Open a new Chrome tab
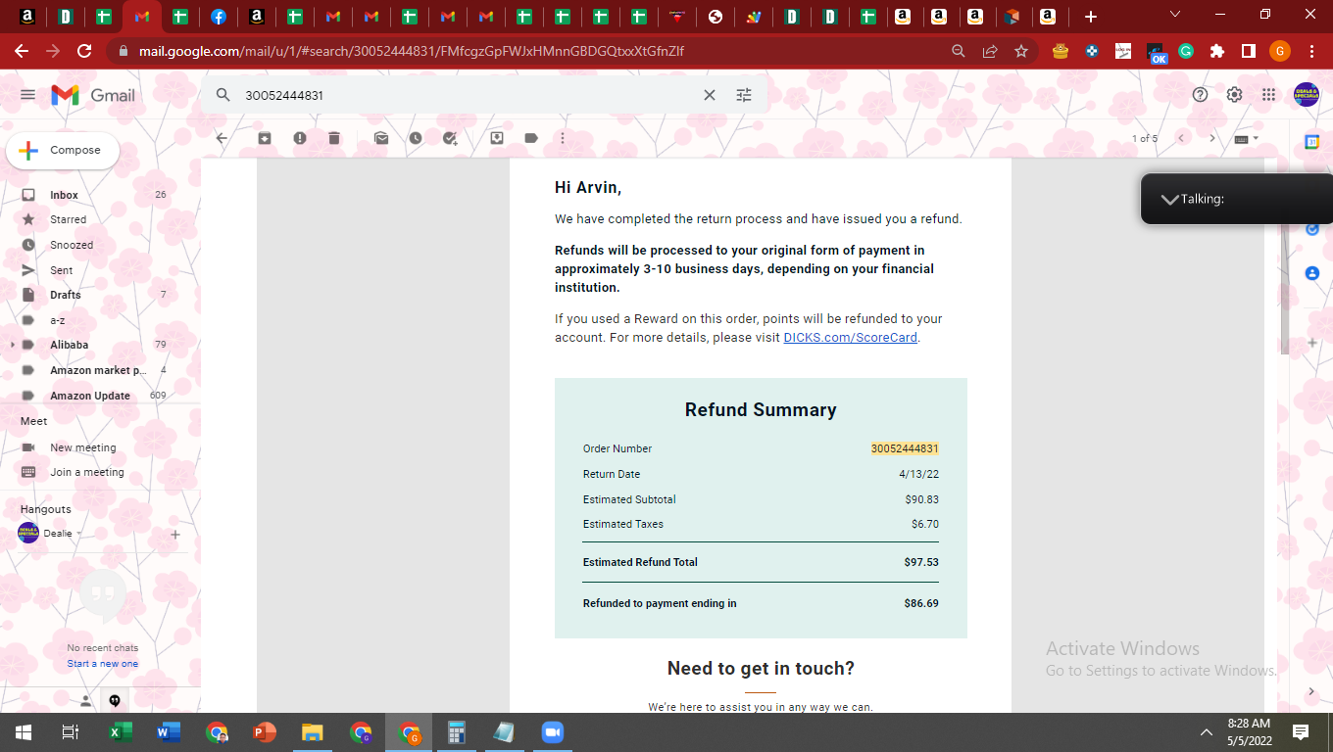The height and width of the screenshot is (752, 1333). click(x=1091, y=17)
